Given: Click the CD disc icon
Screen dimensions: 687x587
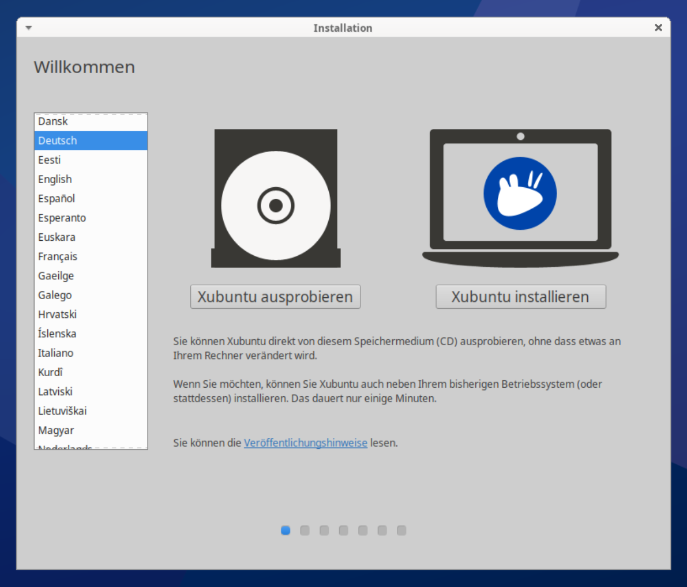Looking at the screenshot, I should tap(276, 199).
